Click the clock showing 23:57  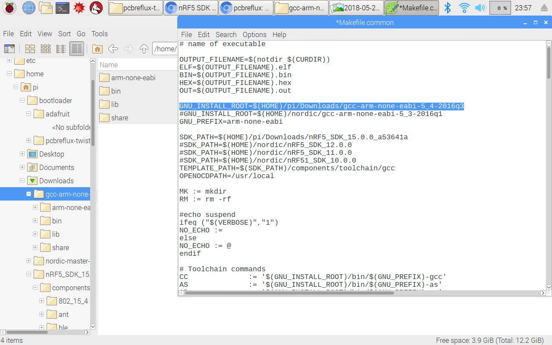pyautogui.click(x=523, y=8)
